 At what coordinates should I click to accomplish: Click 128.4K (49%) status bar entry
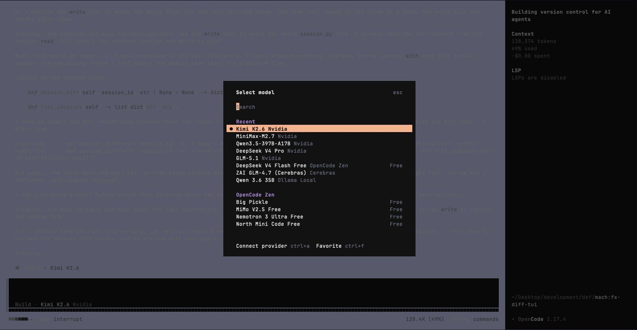click(x=425, y=319)
